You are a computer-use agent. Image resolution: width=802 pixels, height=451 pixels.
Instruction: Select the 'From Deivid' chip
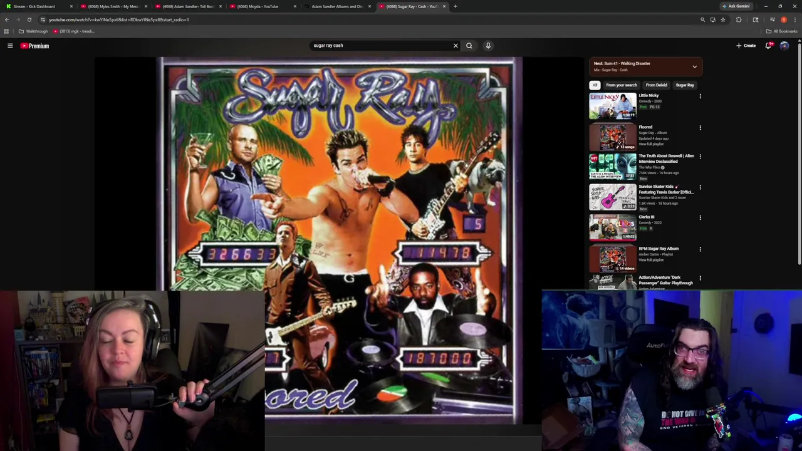pos(657,85)
